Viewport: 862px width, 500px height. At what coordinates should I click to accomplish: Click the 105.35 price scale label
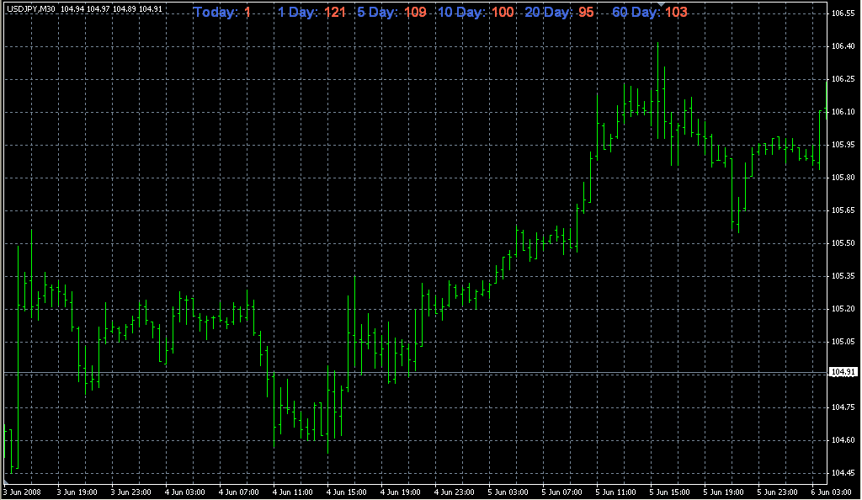coord(843,276)
